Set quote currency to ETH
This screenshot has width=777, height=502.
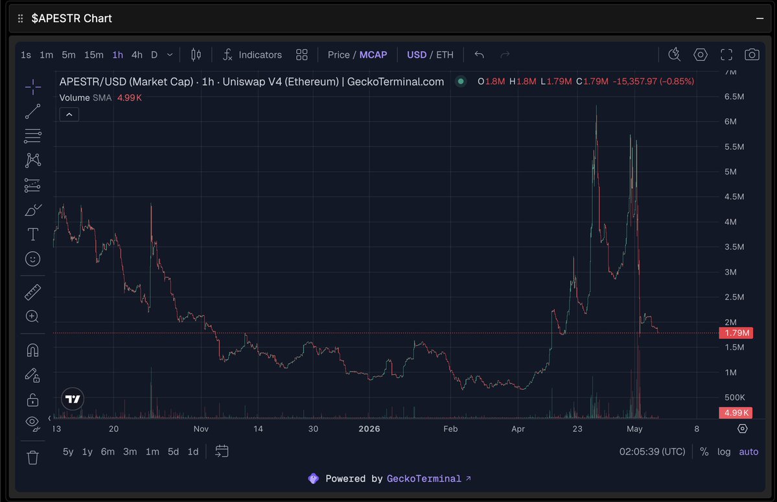coord(445,54)
